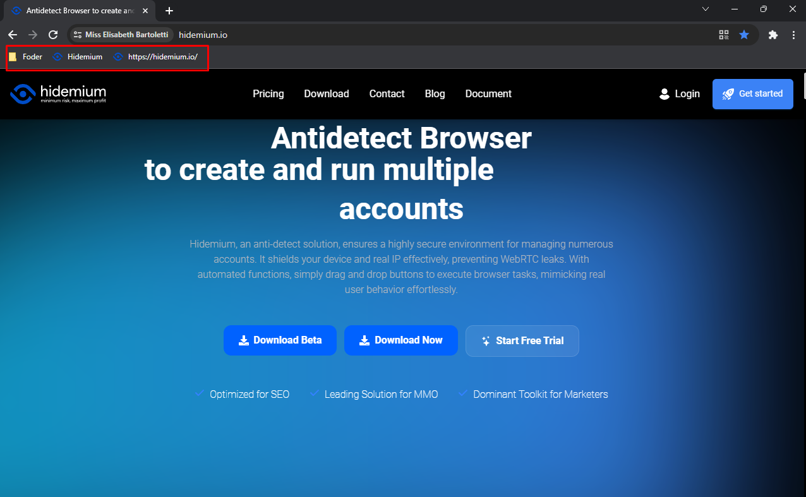This screenshot has height=497, width=806.
Task: Open a new tab with plus button
Action: tap(169, 11)
